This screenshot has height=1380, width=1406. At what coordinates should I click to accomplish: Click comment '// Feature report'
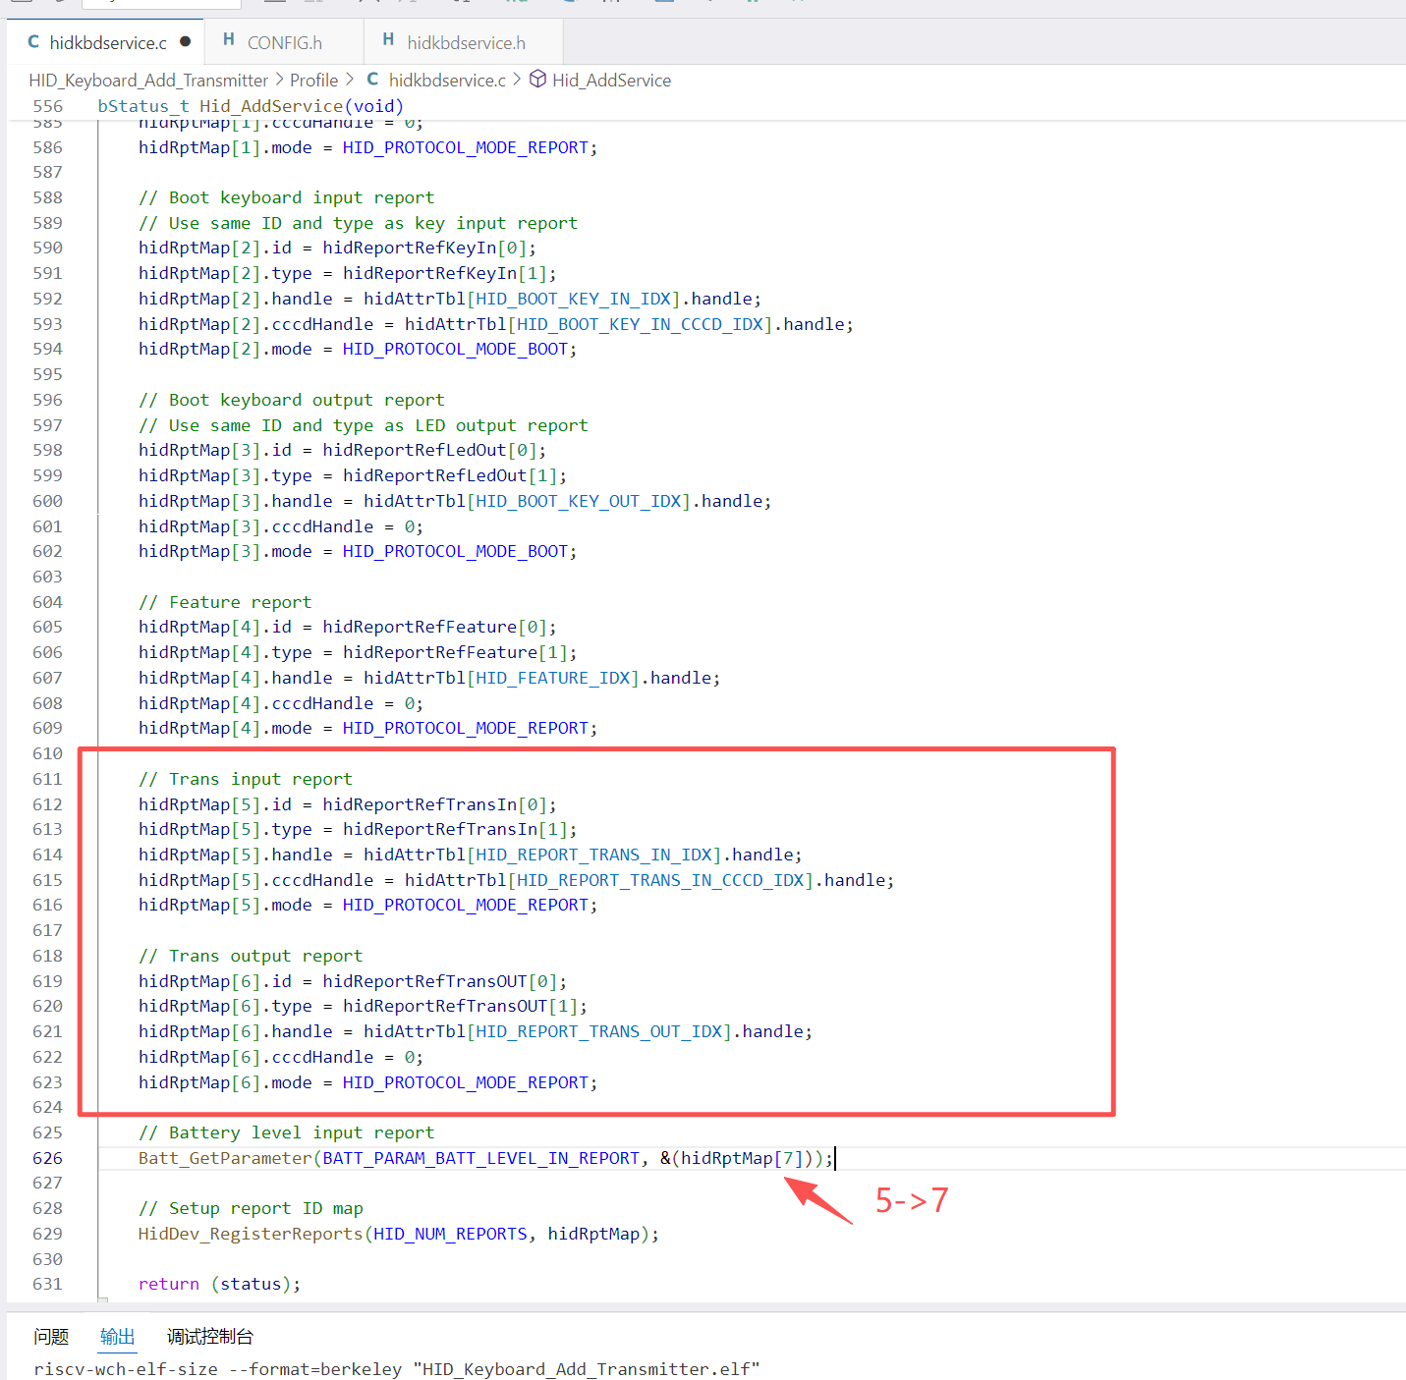(x=225, y=602)
